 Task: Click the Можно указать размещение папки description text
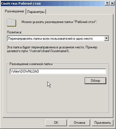pos(59,22)
